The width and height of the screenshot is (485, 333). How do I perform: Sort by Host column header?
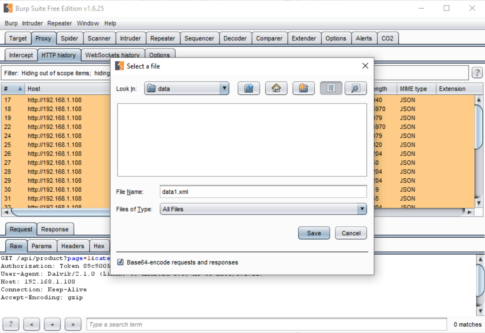67,89
